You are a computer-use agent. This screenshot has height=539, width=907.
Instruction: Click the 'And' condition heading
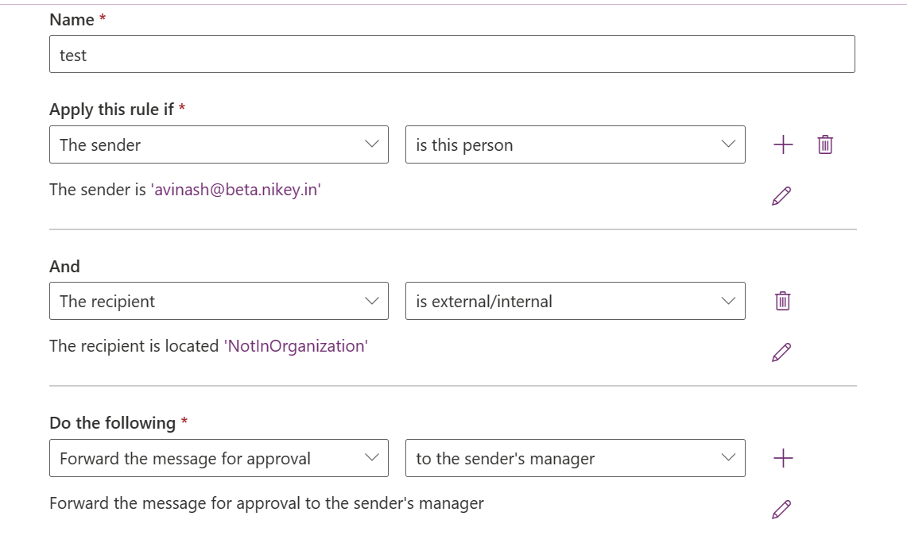pyautogui.click(x=64, y=267)
